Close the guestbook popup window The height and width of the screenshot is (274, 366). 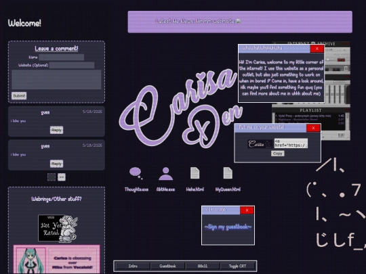(x=247, y=210)
